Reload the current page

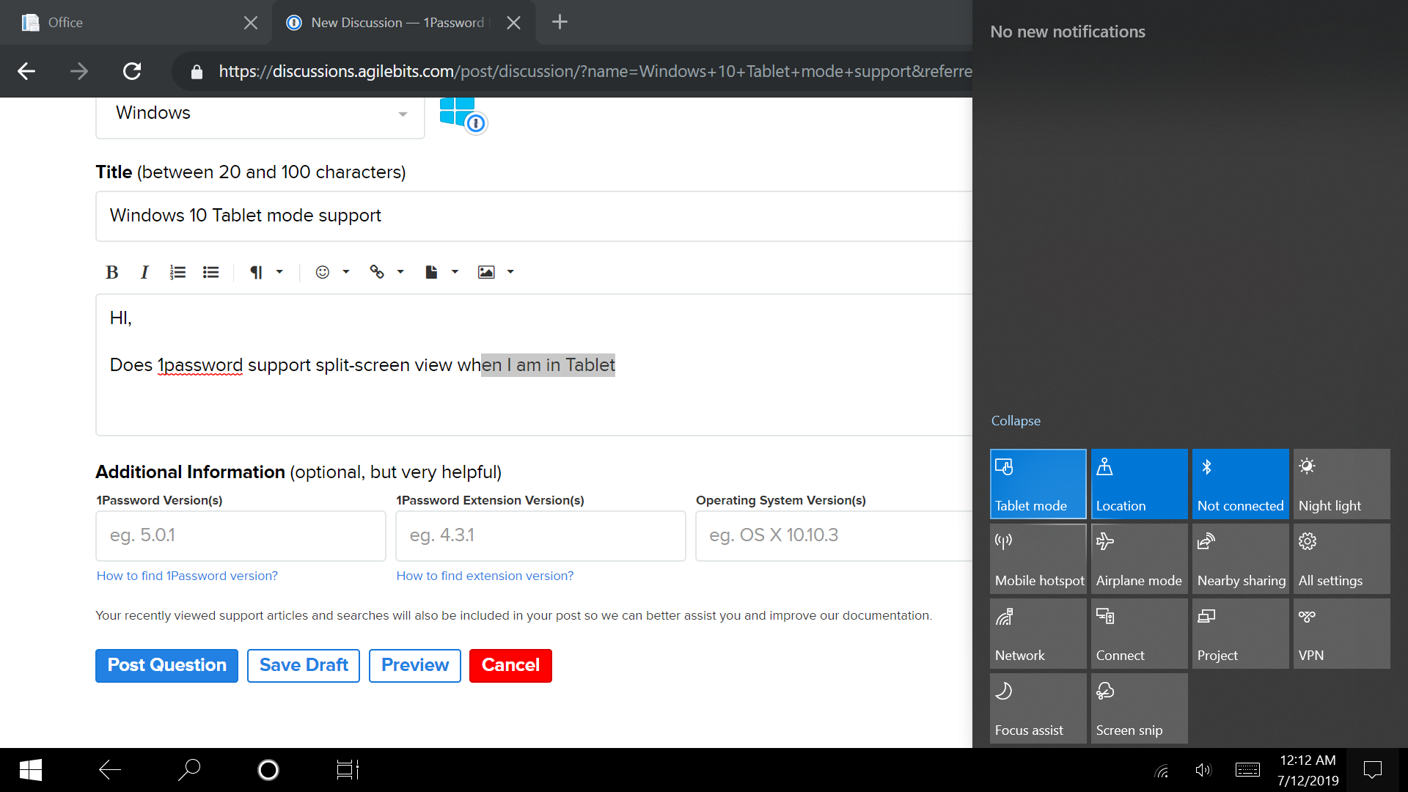(x=132, y=71)
